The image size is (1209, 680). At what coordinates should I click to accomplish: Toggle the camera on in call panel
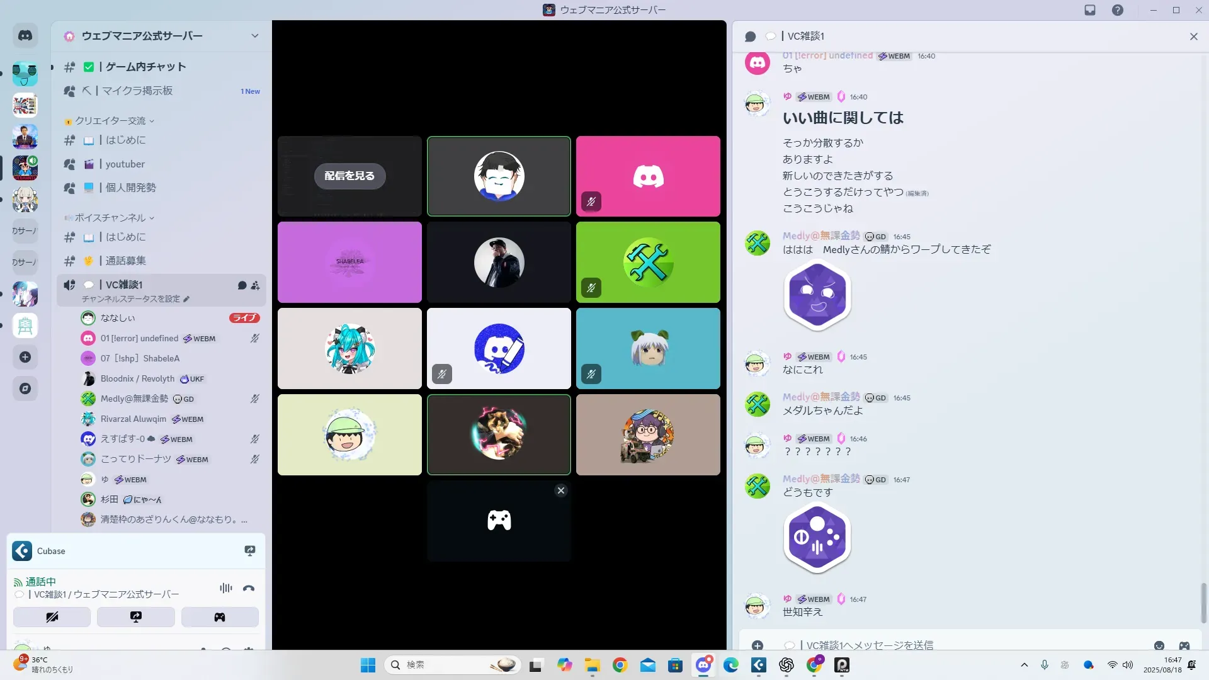click(52, 617)
